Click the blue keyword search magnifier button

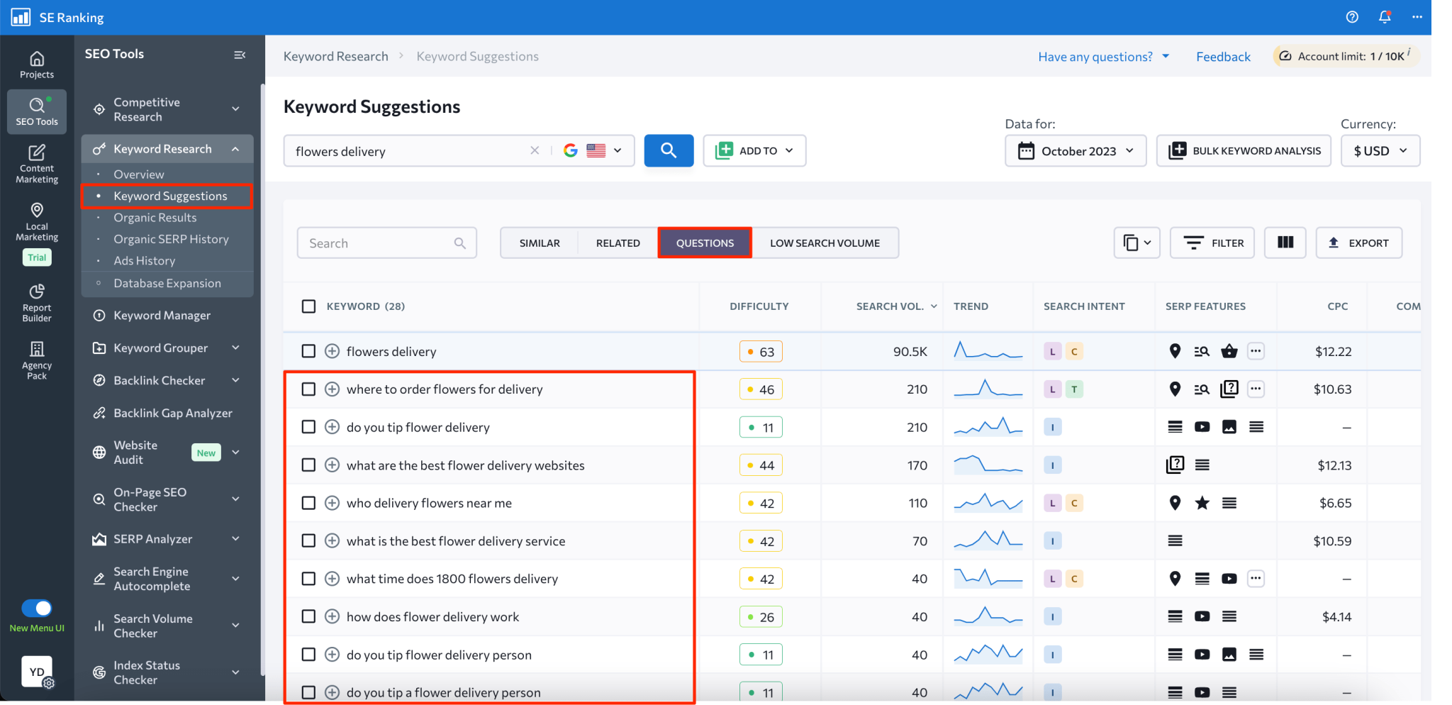coord(668,150)
